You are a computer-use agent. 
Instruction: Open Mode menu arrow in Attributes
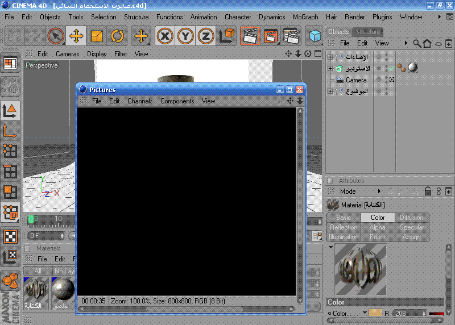(x=379, y=191)
